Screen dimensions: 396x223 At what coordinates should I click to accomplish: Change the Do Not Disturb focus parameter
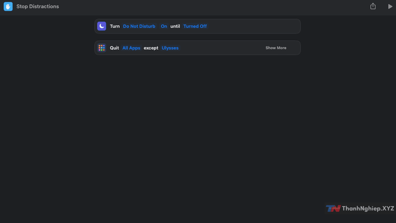(139, 26)
